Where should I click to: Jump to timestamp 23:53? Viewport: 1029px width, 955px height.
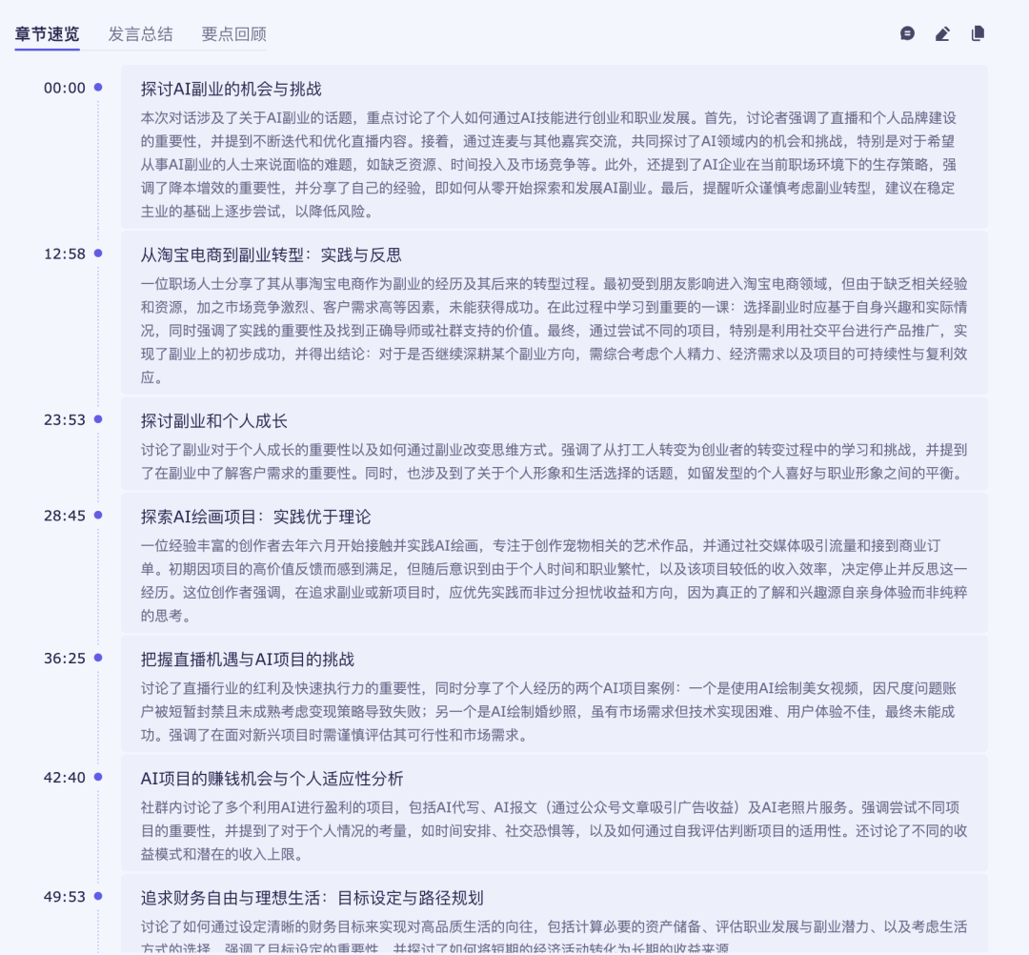click(x=65, y=420)
